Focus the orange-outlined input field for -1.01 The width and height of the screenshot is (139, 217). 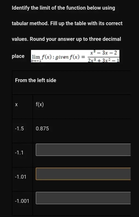point(83,174)
